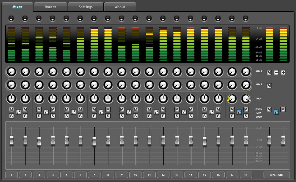Click the AUX 2 knob for channel 12
This screenshot has width=296, height=182.
tap(163, 85)
